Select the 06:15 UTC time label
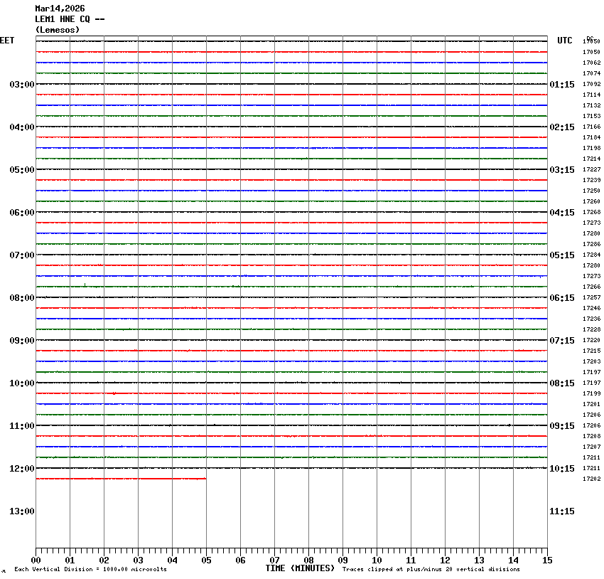 point(562,298)
